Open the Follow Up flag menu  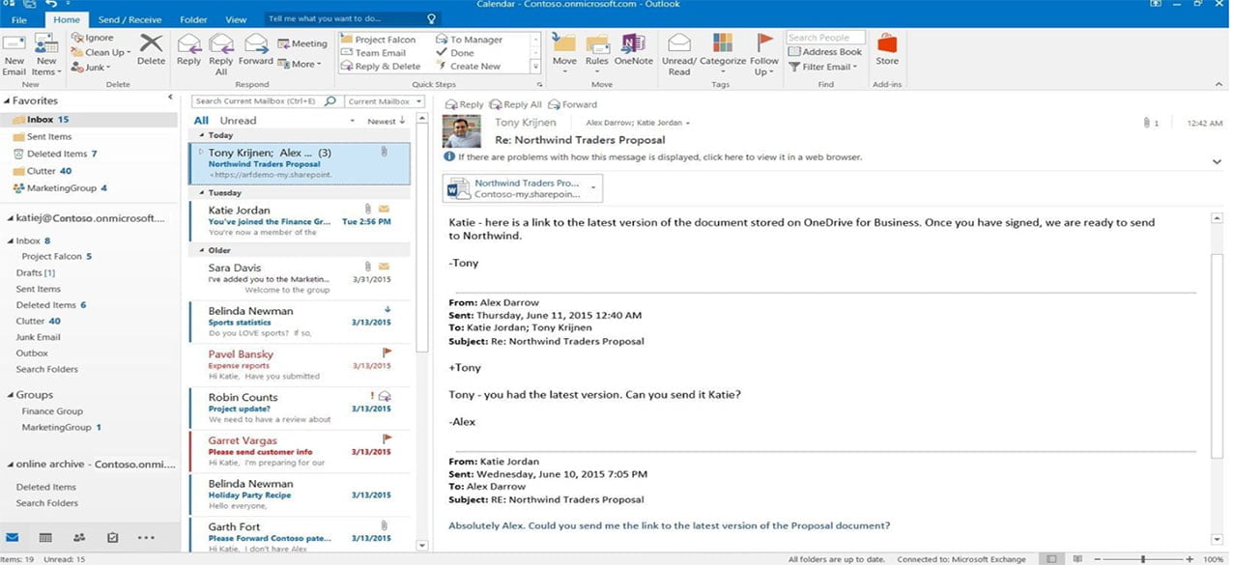coord(764,54)
